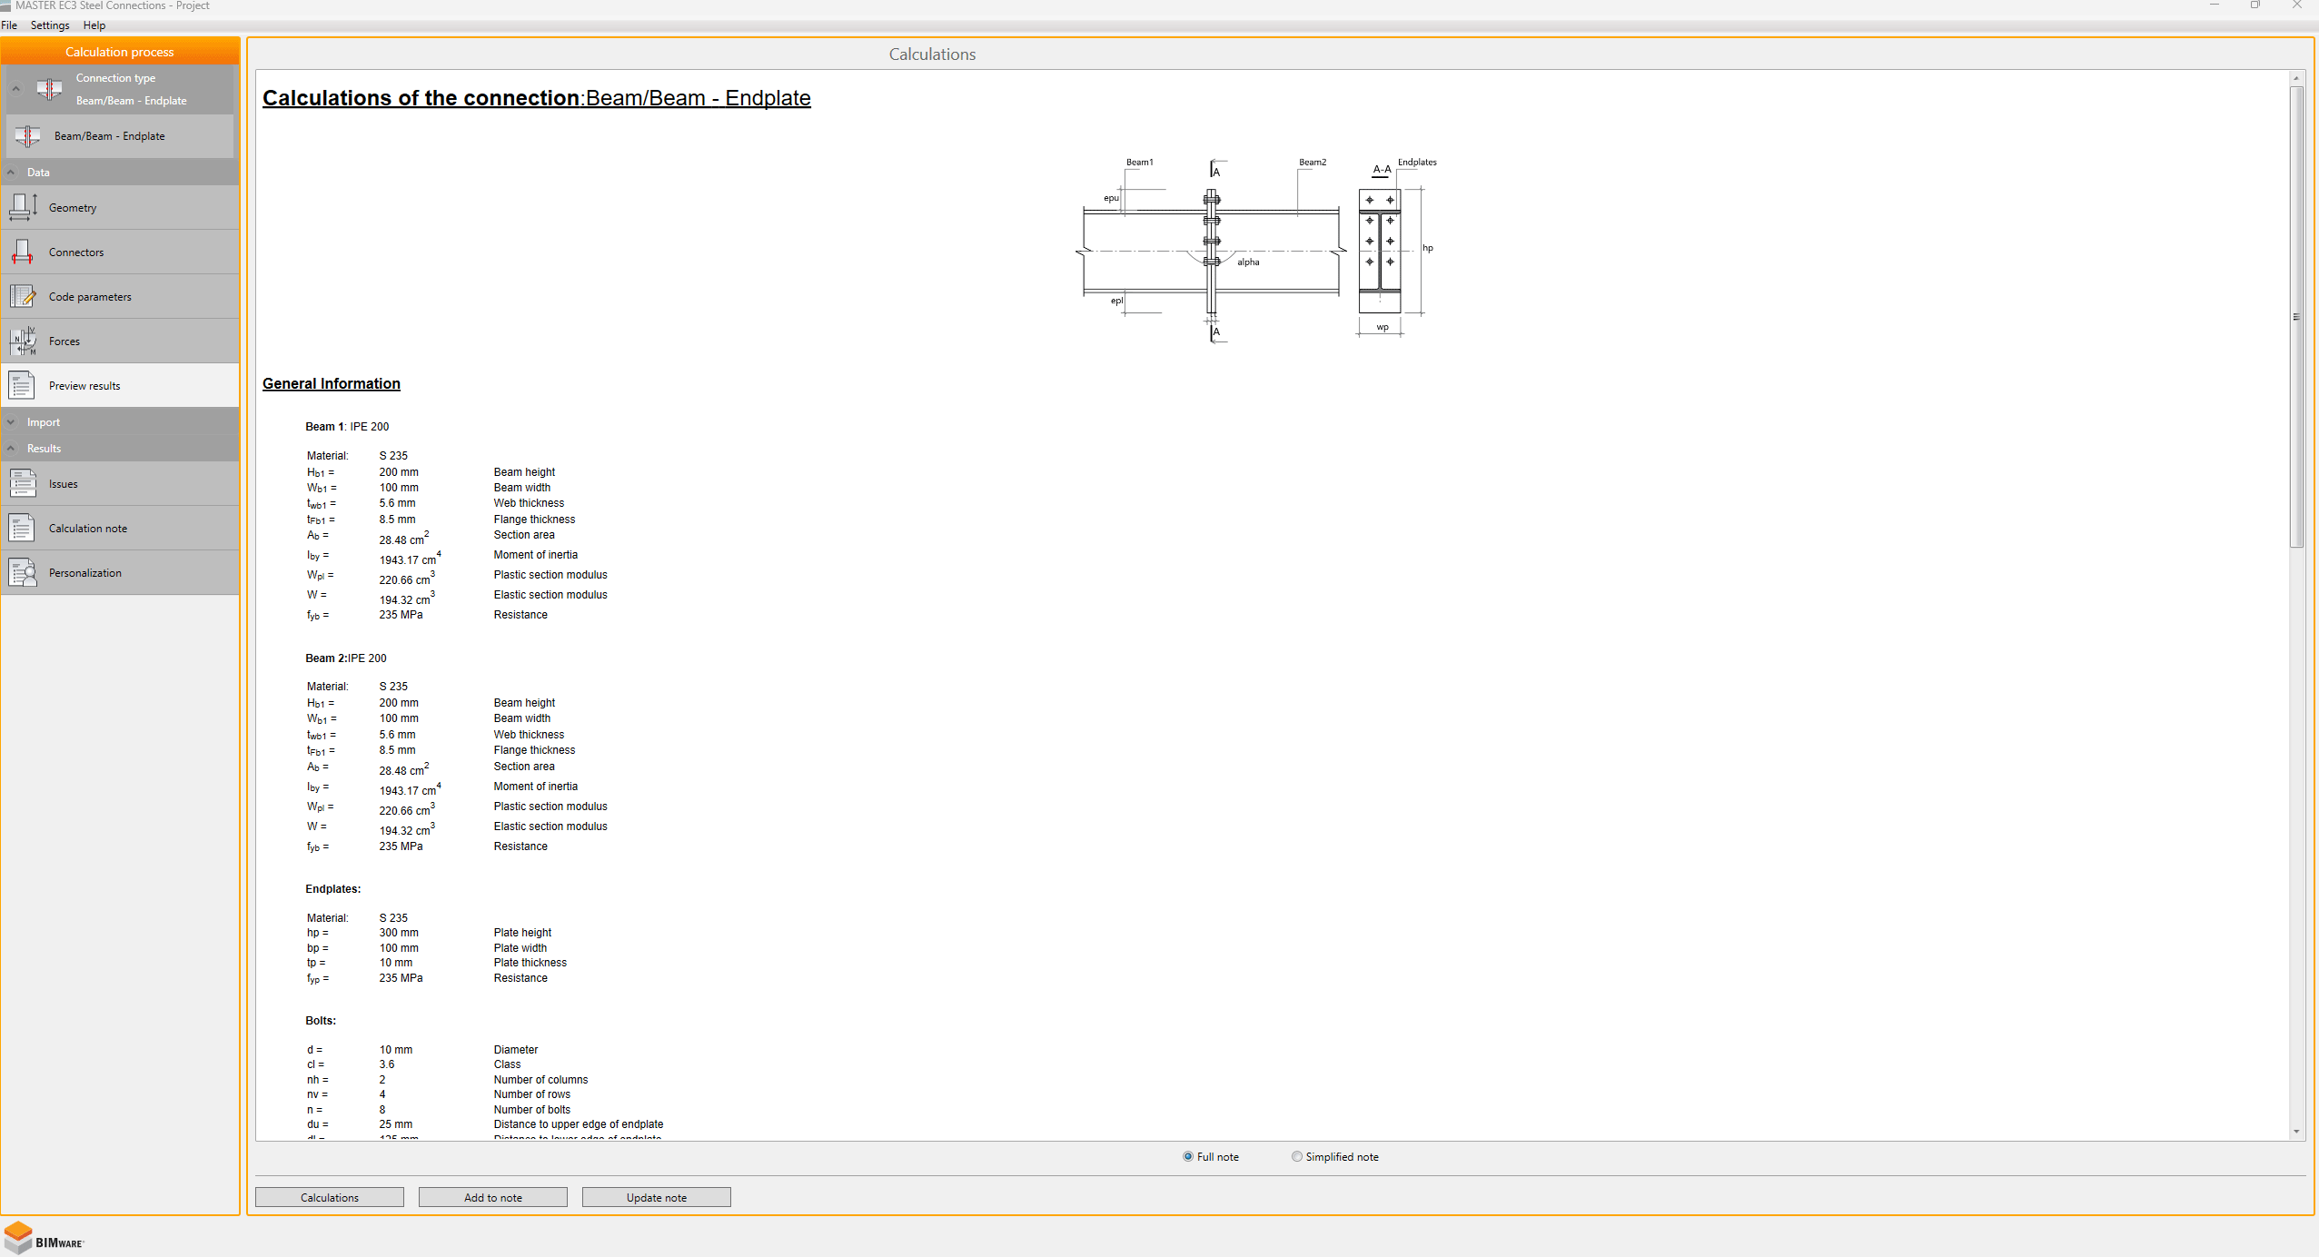This screenshot has height=1257, width=2319.
Task: Open the Settings menu
Action: (x=50, y=25)
